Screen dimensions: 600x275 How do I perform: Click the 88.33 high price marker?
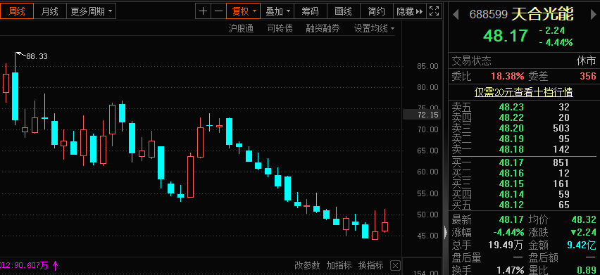tap(37, 56)
